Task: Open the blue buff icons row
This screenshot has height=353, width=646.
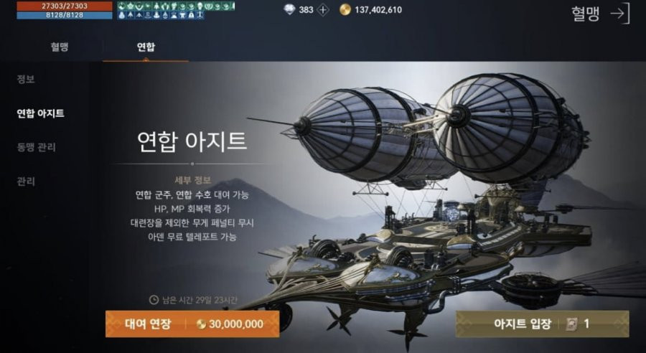Action: click(x=161, y=15)
